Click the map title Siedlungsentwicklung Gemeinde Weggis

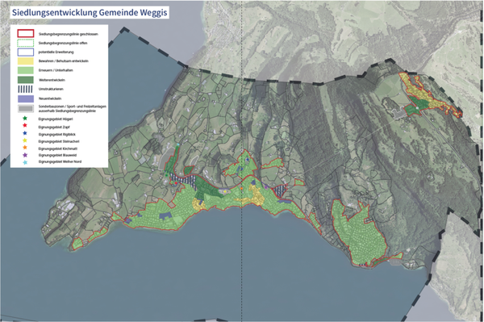click(90, 13)
